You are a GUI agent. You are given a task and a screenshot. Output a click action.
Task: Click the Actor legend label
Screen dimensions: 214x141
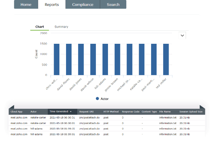pyautogui.click(x=104, y=99)
